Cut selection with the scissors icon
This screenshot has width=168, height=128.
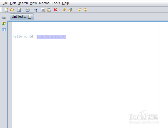(36, 10)
